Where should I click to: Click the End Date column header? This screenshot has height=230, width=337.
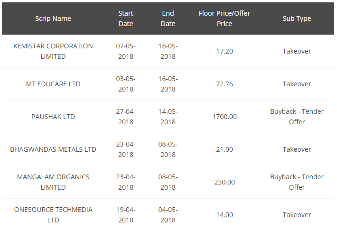point(168,18)
